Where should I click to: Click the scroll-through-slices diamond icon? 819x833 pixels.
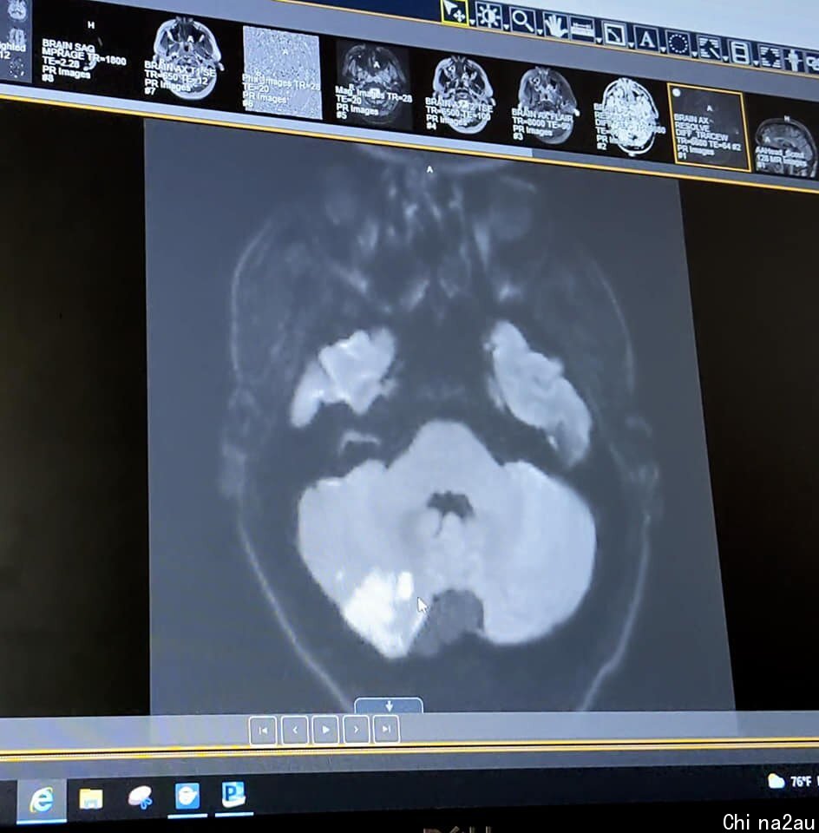(x=770, y=57)
